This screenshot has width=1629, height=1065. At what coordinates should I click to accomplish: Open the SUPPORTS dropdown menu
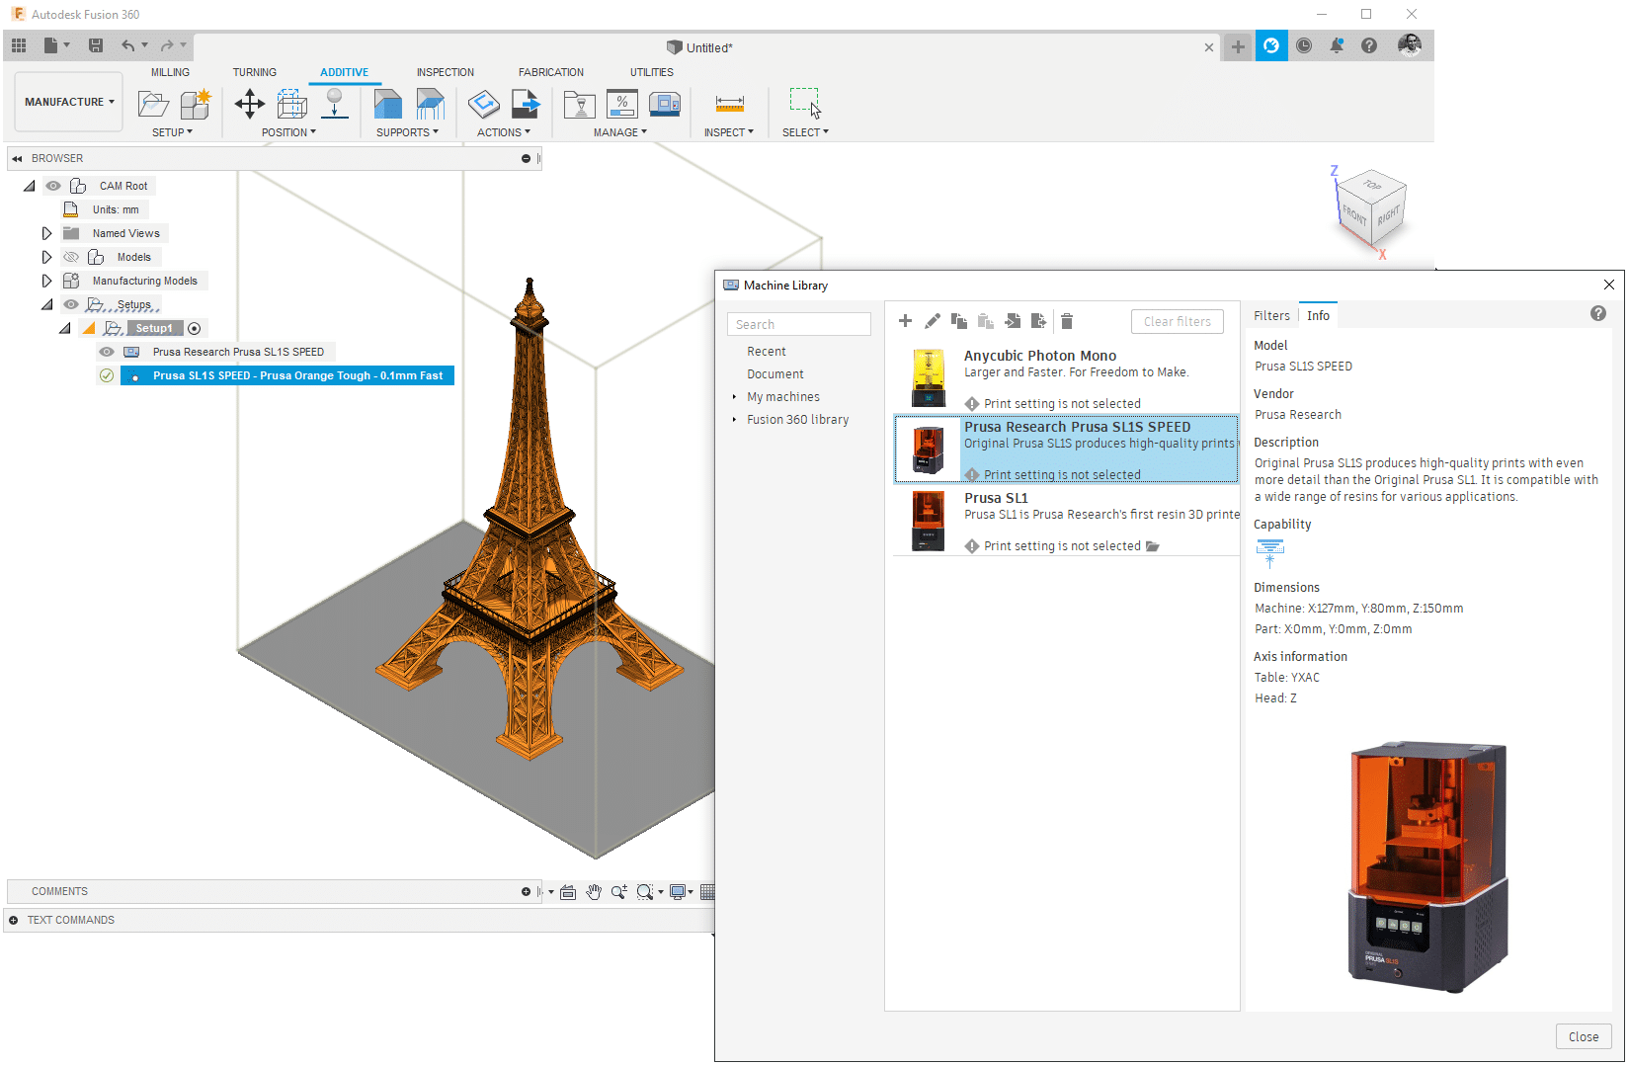(x=407, y=132)
